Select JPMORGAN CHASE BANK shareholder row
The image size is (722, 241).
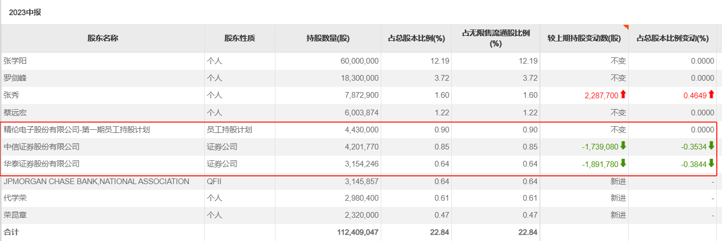pos(96,182)
